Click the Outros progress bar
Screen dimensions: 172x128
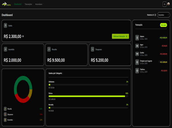tap(88, 96)
